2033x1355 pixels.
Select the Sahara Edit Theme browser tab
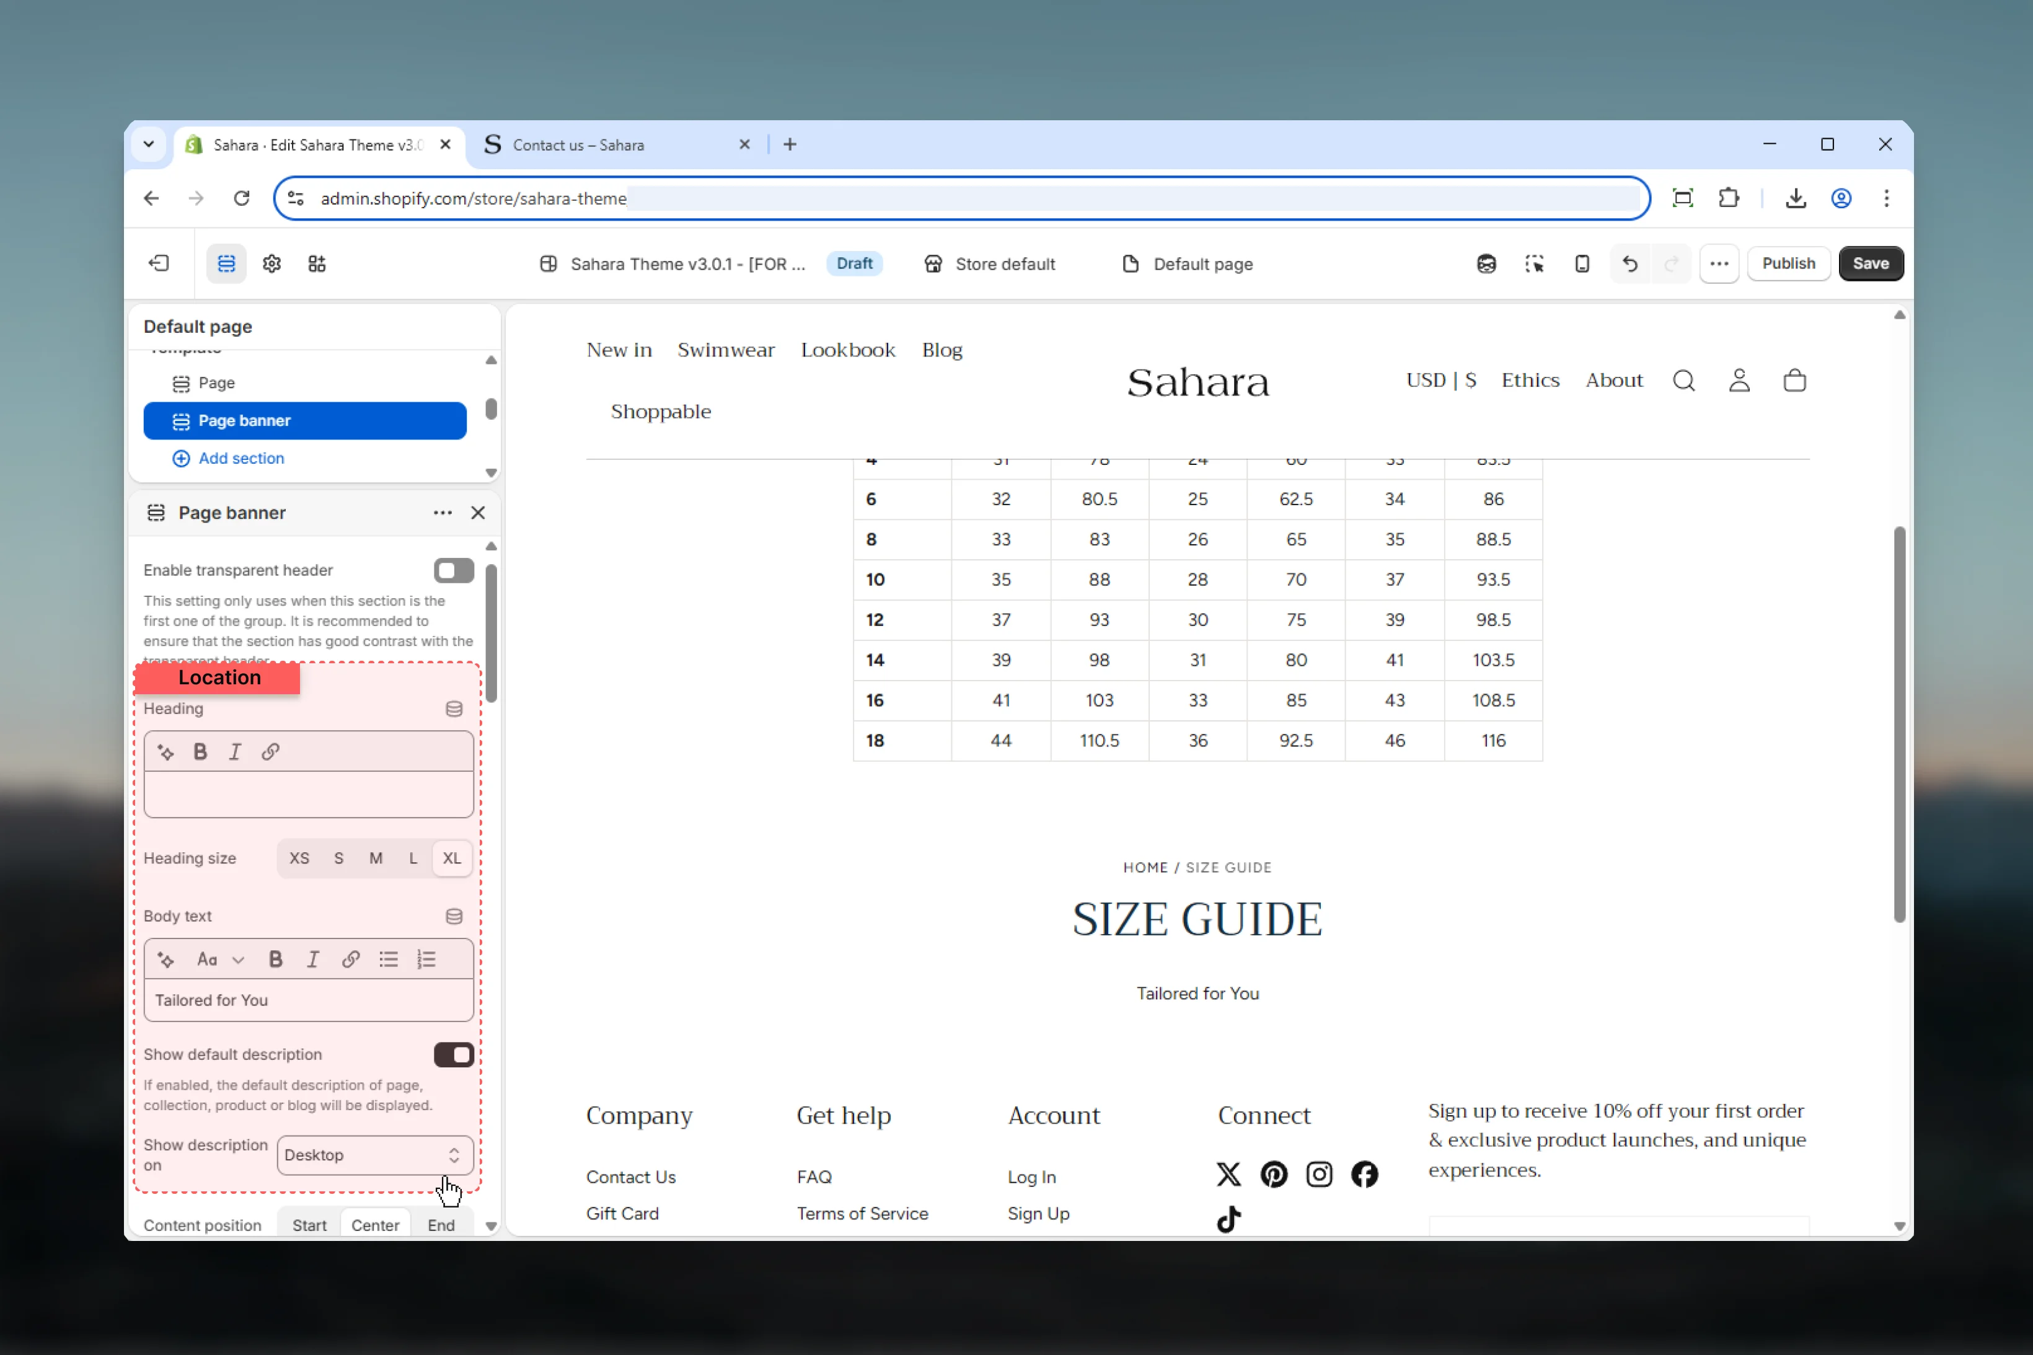coord(320,144)
